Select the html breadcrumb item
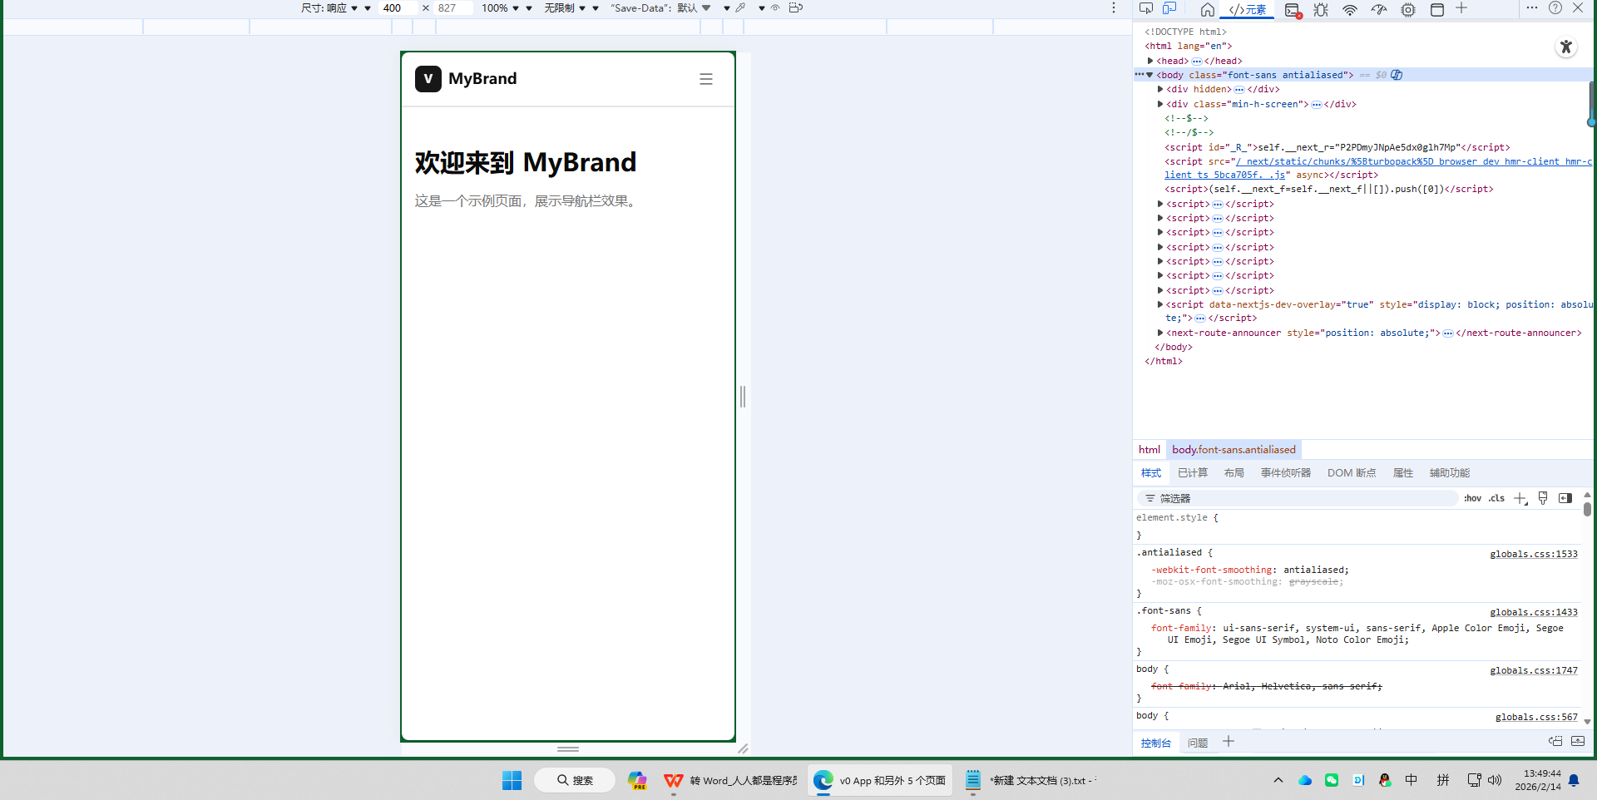 1150,450
